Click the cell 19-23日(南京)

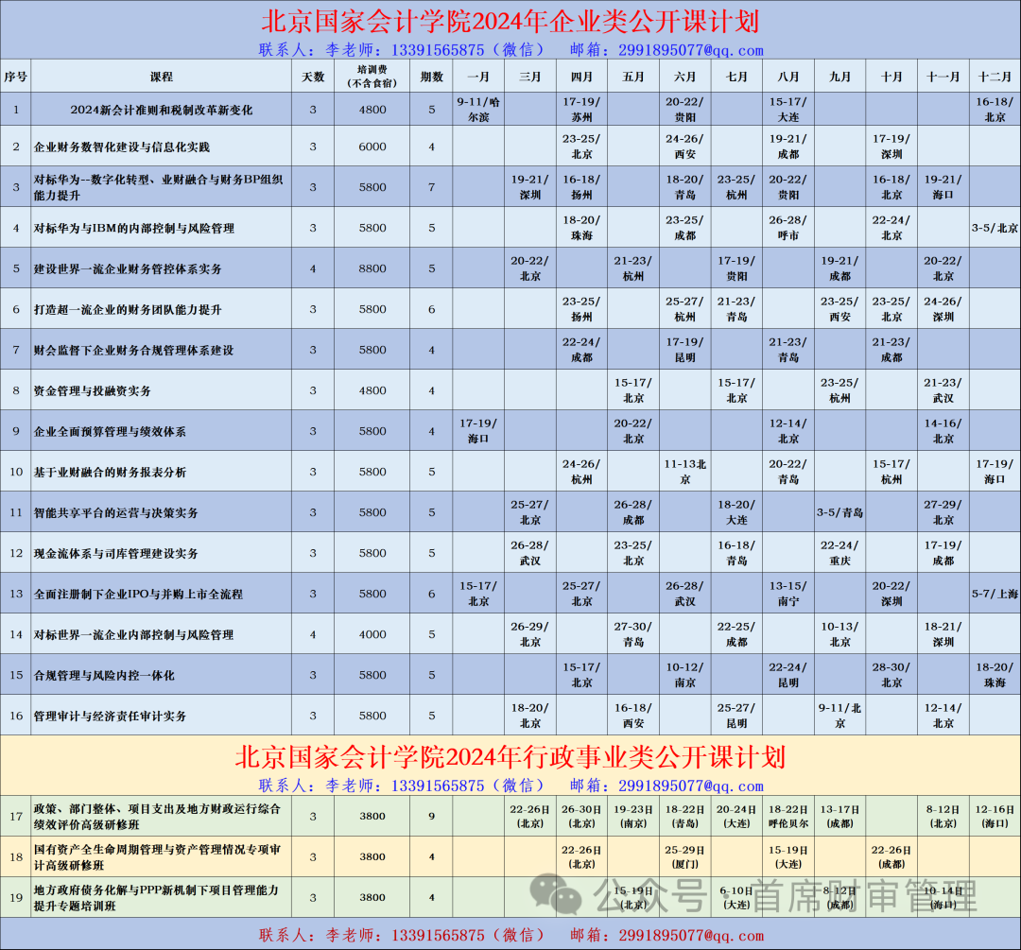632,816
